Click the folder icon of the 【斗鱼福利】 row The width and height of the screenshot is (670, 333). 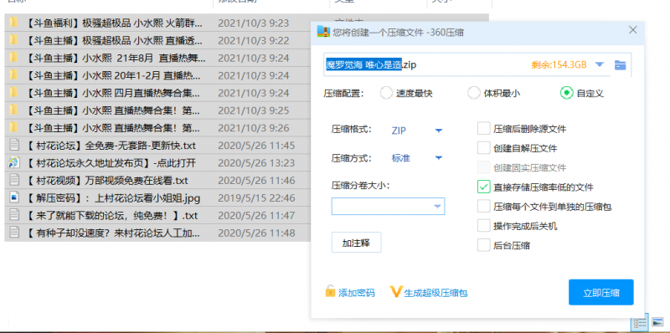(14, 23)
